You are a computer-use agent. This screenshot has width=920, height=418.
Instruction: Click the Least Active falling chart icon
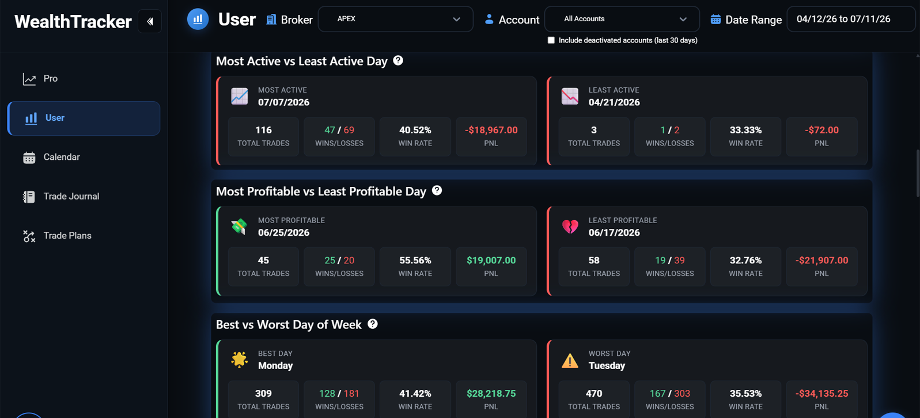pos(570,96)
